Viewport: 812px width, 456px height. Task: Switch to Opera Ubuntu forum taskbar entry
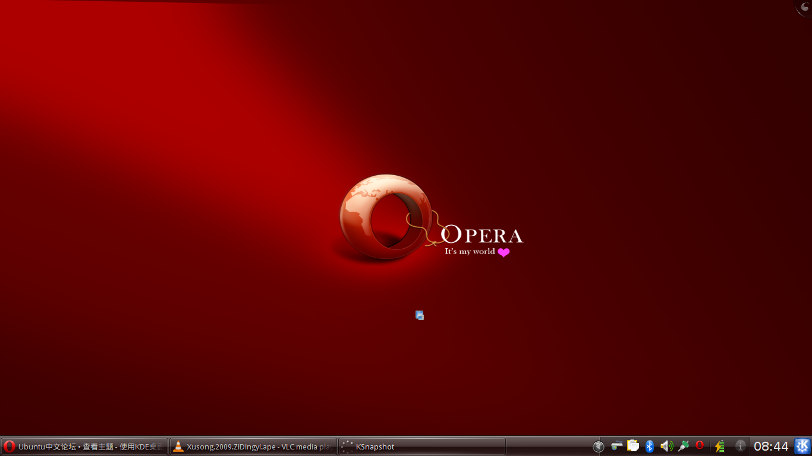(84, 446)
